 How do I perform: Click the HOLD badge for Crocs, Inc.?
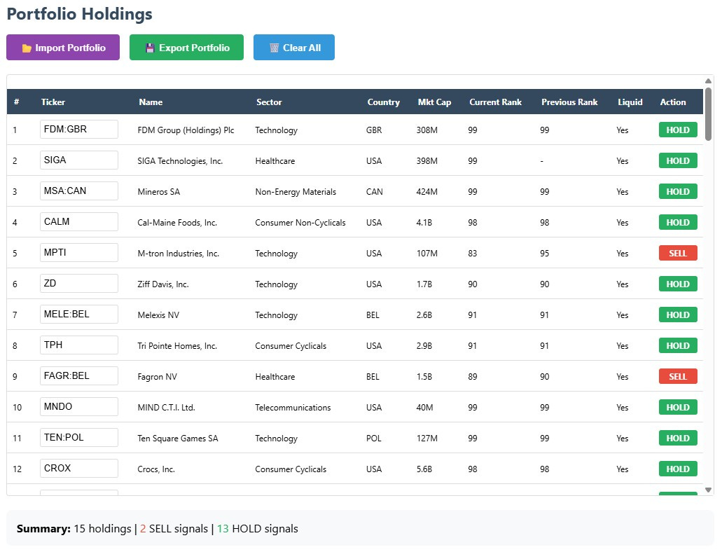(x=678, y=469)
